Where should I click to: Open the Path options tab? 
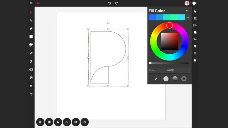pyautogui.click(x=195, y=39)
